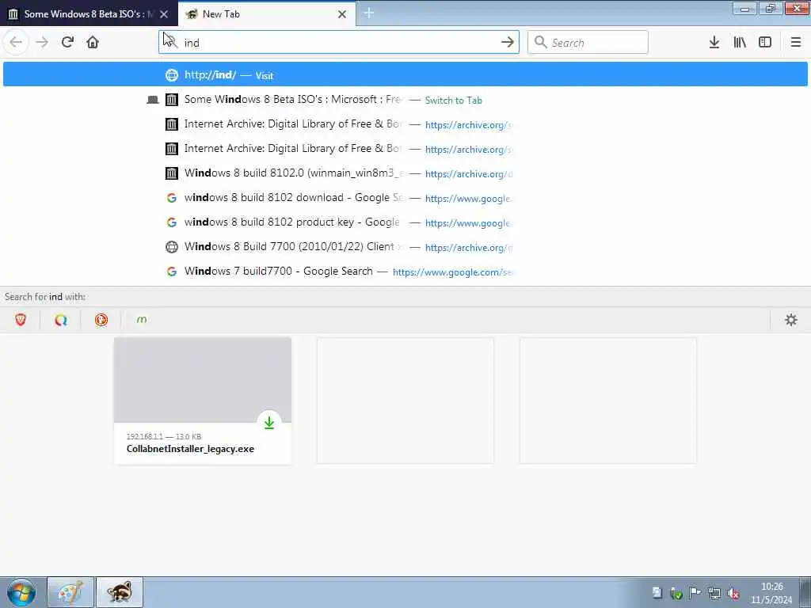Image resolution: width=811 pixels, height=608 pixels.
Task: Close the Some Windows 8 Beta ISO's tab
Action: coord(164,14)
